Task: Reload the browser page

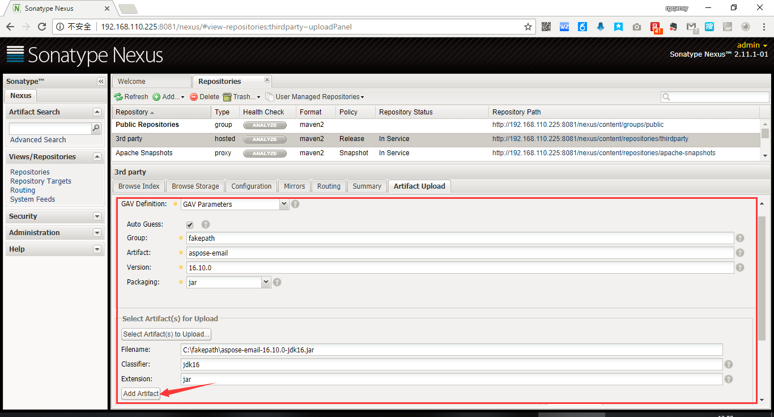Action: point(42,27)
